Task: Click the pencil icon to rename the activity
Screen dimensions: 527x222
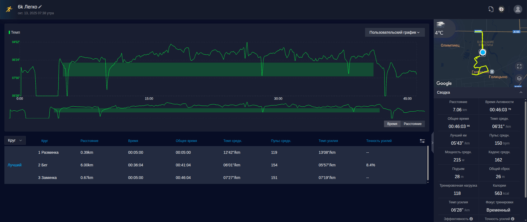Action: pyautogui.click(x=40, y=7)
